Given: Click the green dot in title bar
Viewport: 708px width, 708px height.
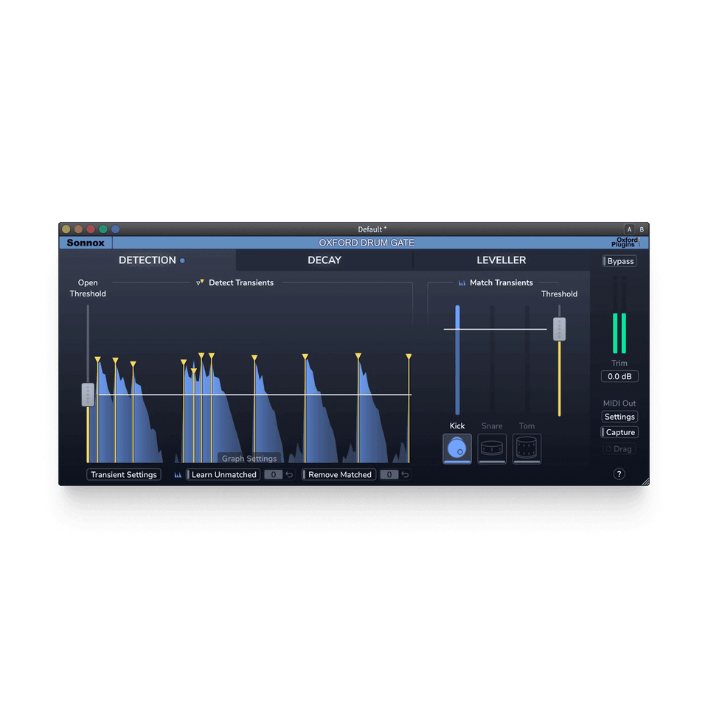Looking at the screenshot, I should (x=103, y=229).
